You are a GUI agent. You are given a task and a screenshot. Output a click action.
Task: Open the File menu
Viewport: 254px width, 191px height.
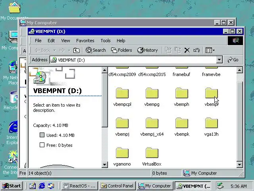pyautogui.click(x=38, y=41)
